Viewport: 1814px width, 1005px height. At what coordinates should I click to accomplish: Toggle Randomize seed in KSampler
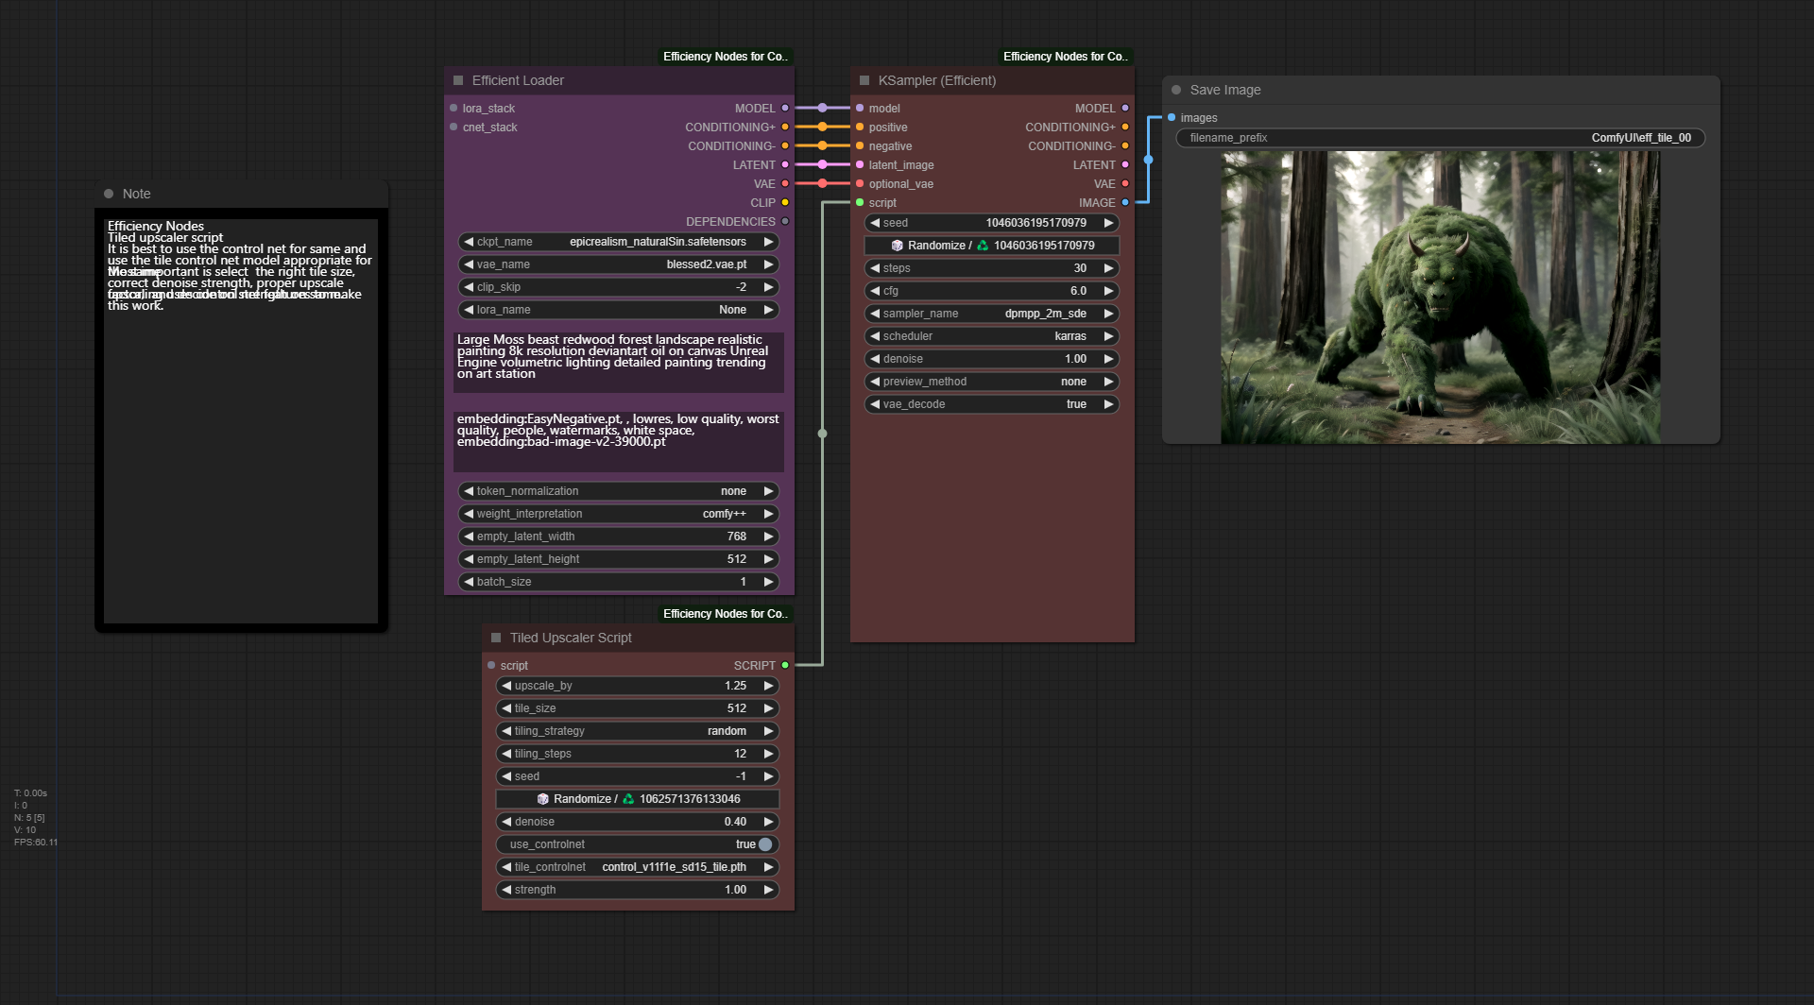click(991, 246)
